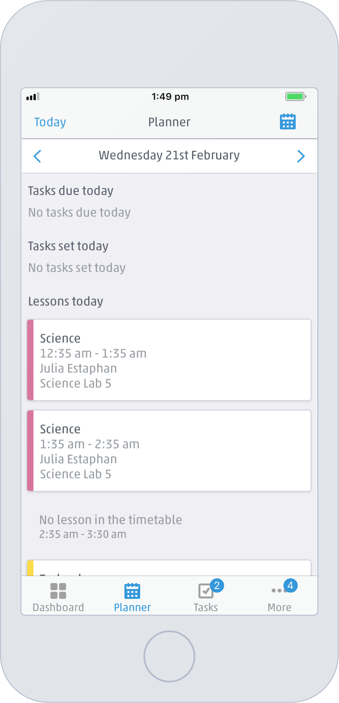The image size is (339, 703).
Task: Select Wednesday 21st February header
Action: (x=169, y=155)
